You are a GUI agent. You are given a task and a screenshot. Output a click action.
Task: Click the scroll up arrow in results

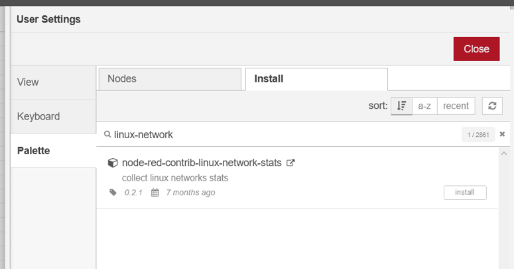504,153
